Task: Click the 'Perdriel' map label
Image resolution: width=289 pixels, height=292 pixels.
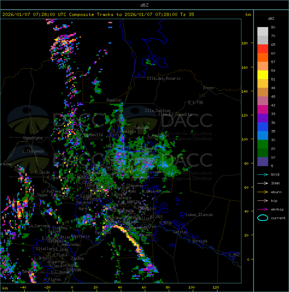Action: click(x=85, y=203)
